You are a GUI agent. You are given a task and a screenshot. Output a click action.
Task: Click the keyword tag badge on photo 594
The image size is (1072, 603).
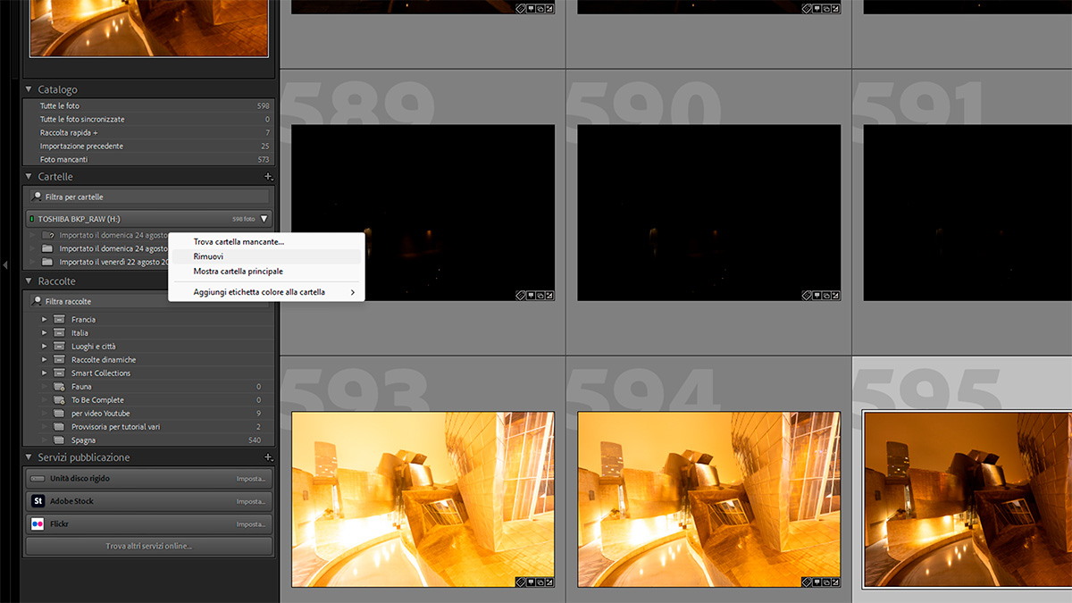[x=806, y=582]
